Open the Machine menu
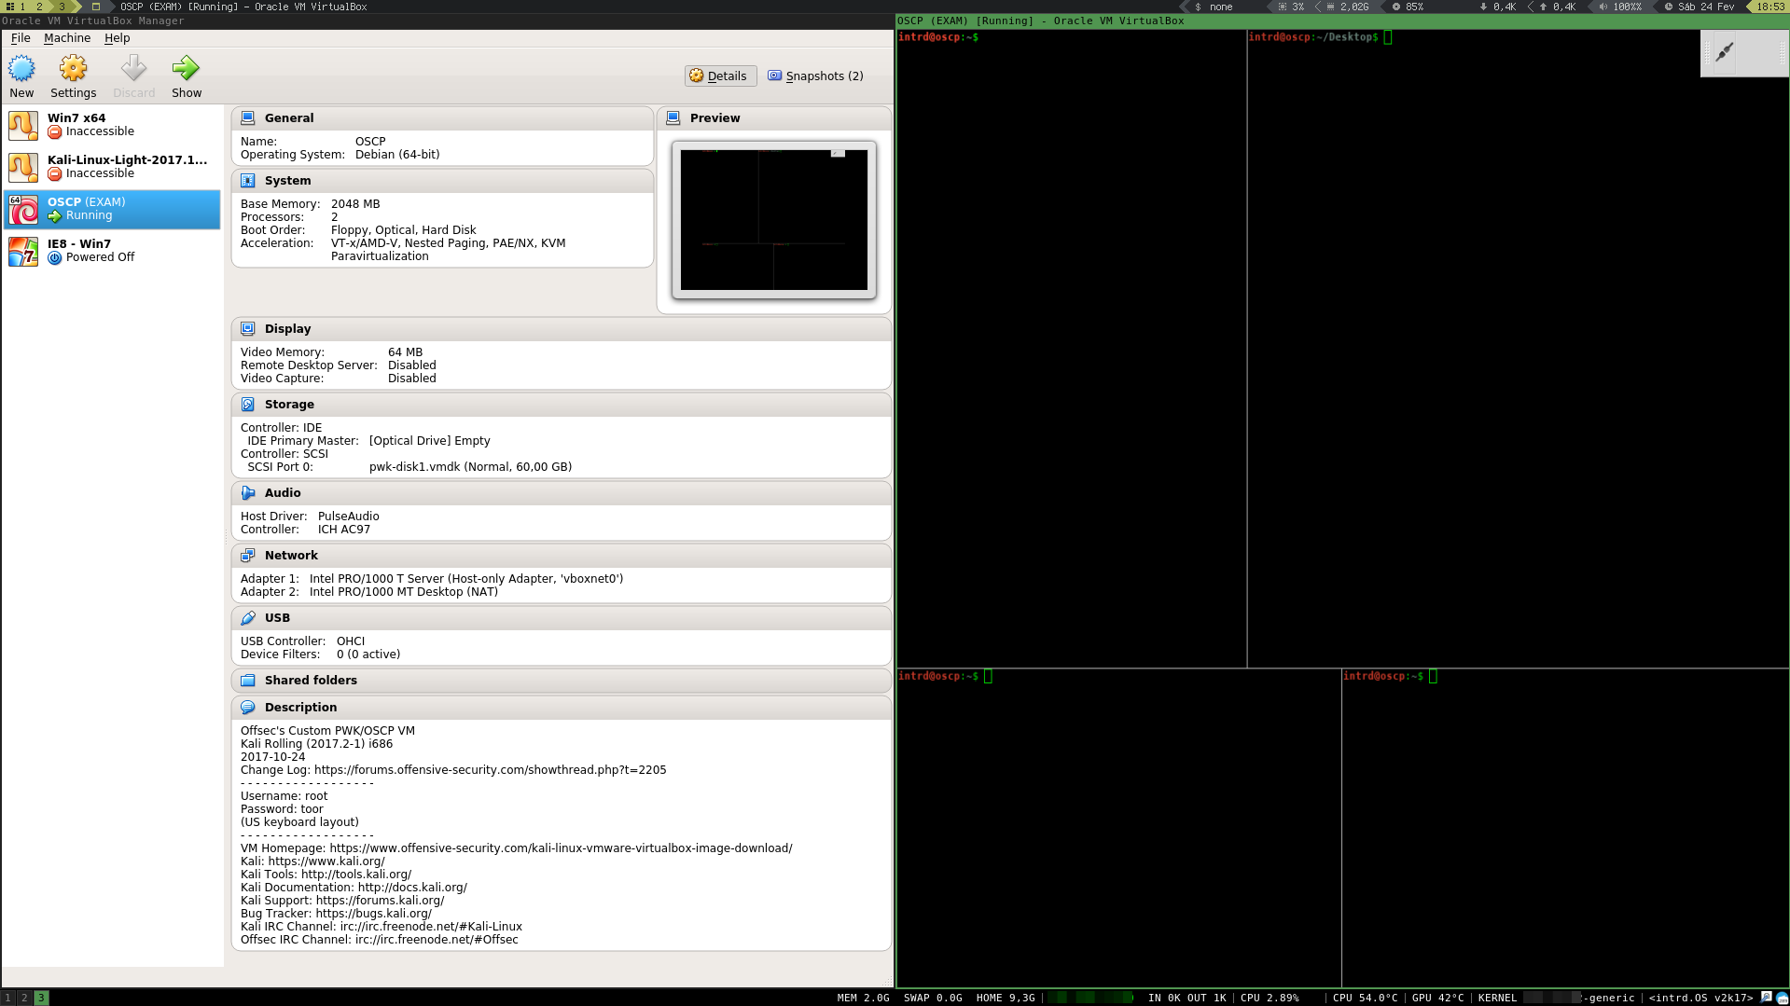Viewport: 1790px width, 1006px height. pos(67,38)
